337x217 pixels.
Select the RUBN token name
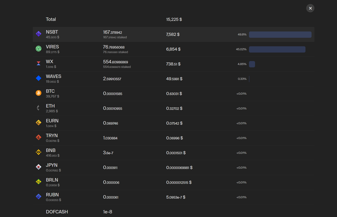point(52,195)
